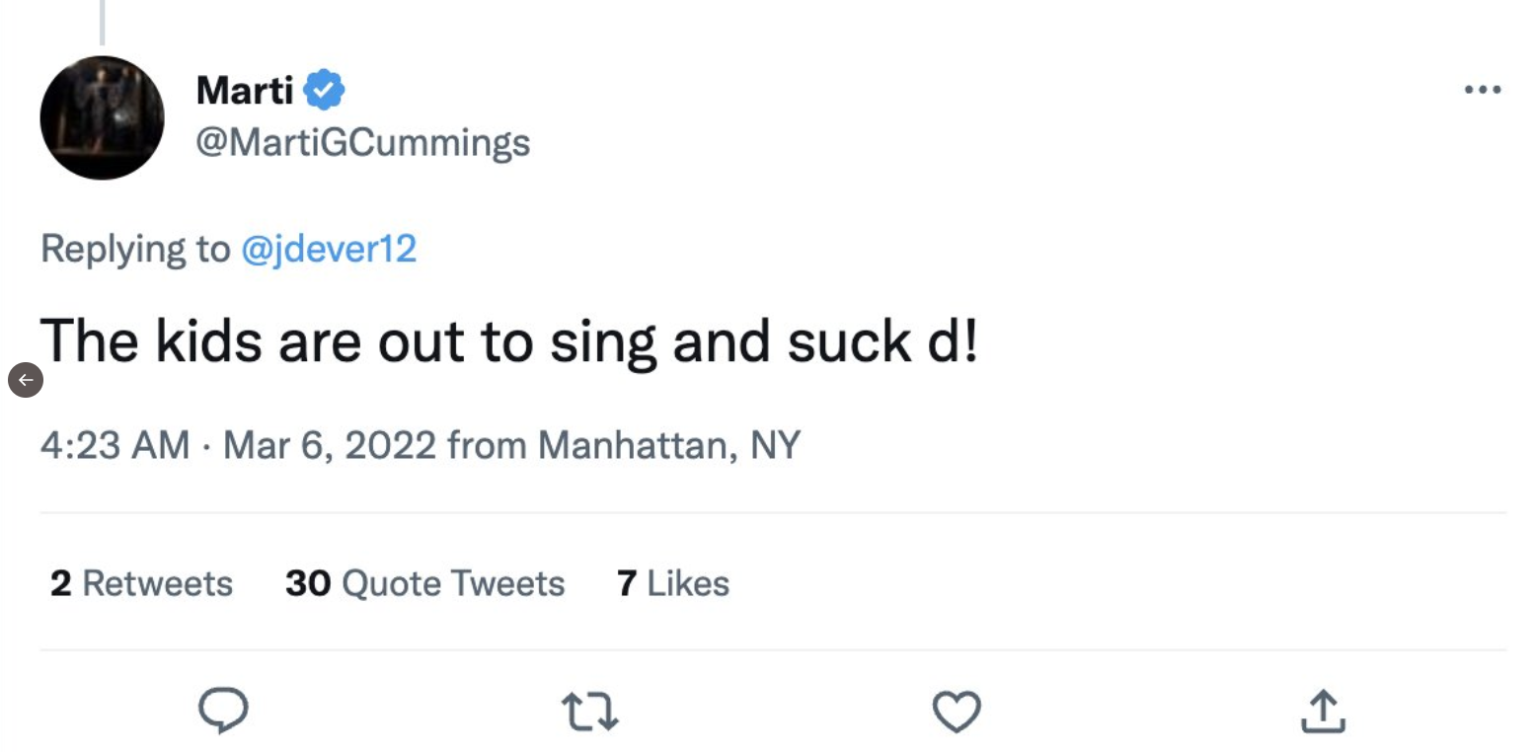Click the 'Replying to' label

coord(134,248)
